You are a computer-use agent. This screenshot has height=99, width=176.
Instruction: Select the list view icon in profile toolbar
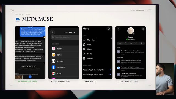tap(120, 43)
